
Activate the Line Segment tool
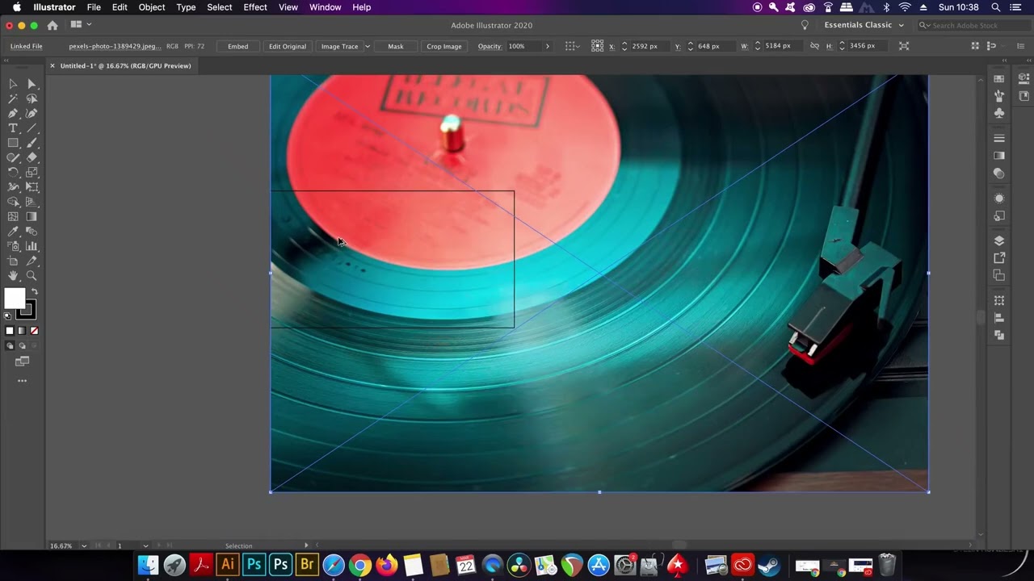(x=32, y=128)
